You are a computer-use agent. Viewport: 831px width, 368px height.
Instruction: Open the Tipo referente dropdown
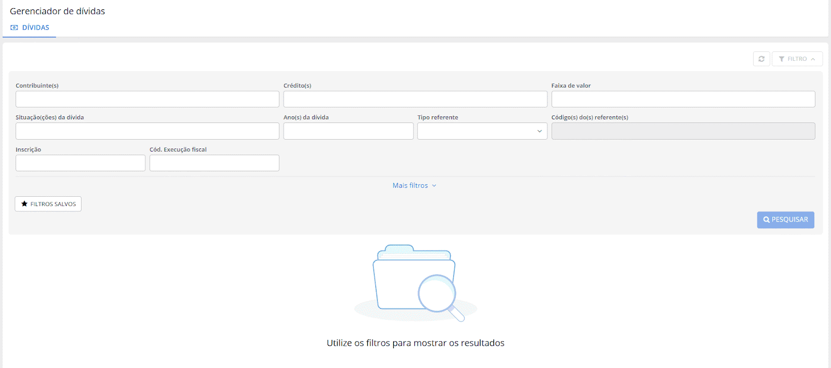click(482, 131)
